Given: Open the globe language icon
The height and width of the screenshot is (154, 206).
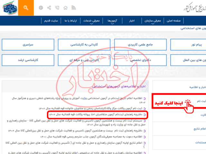Looking at the screenshot, I should pyautogui.click(x=41, y=8).
